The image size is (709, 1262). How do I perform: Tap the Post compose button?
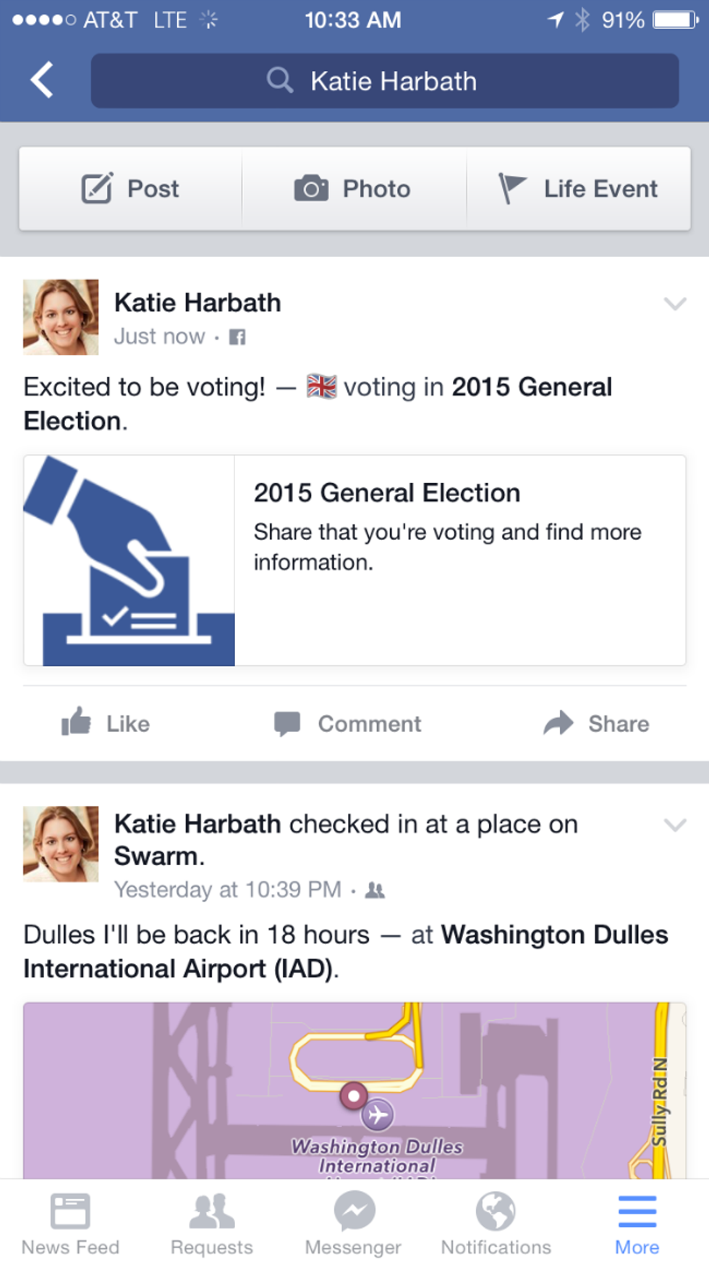point(130,189)
